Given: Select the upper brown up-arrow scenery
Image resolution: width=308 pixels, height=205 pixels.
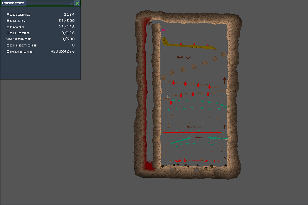Looking at the screenshot, I should pyautogui.click(x=224, y=80).
